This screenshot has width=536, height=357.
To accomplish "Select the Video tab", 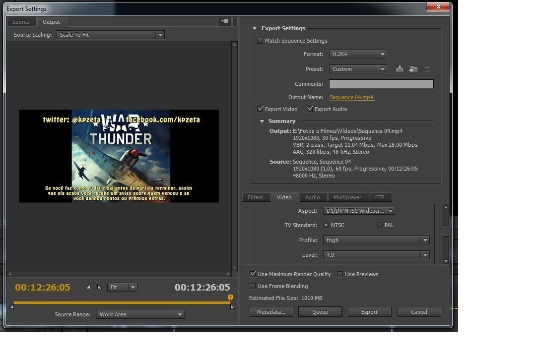I will (x=284, y=197).
